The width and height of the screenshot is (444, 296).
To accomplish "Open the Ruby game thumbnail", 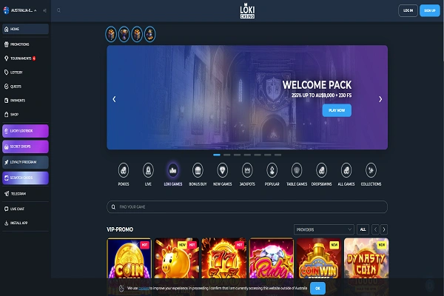I will (x=272, y=258).
